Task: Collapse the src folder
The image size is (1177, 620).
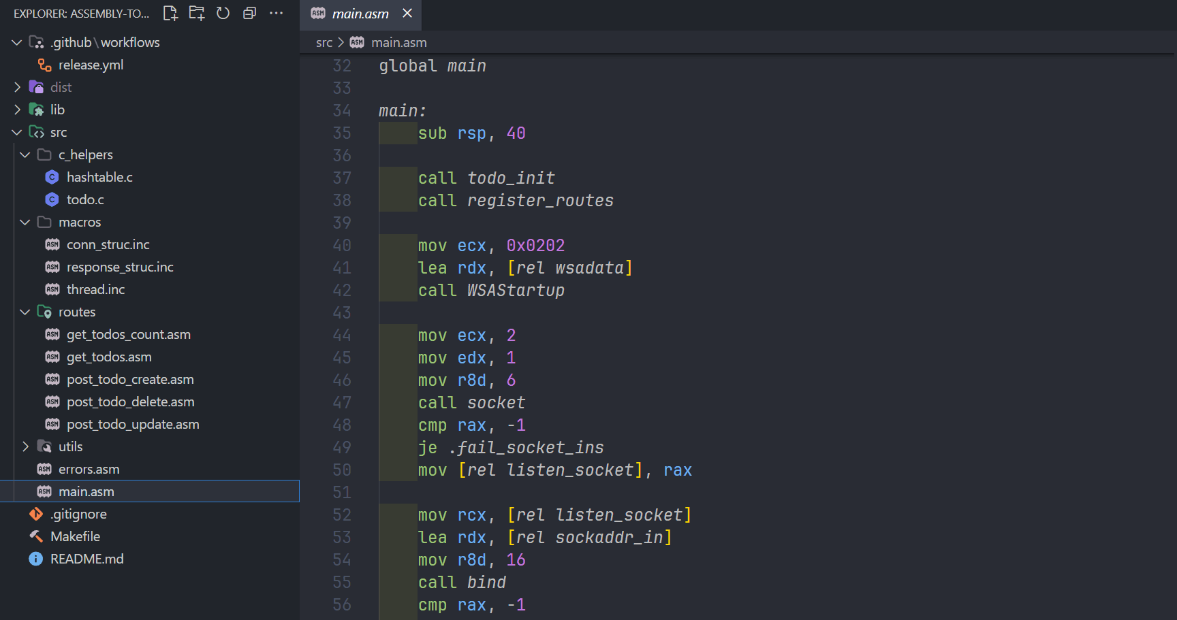Action: [16, 131]
